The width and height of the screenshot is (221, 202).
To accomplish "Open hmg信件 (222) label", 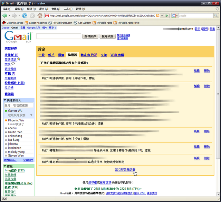I will pyautogui.click(x=15, y=170).
